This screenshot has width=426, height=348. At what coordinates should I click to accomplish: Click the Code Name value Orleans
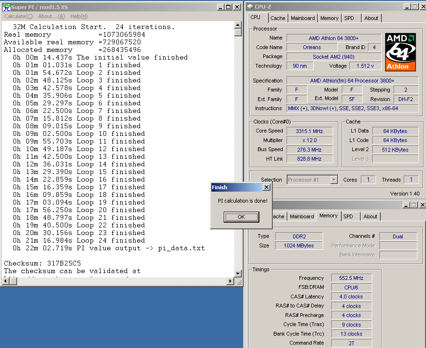pyautogui.click(x=312, y=47)
